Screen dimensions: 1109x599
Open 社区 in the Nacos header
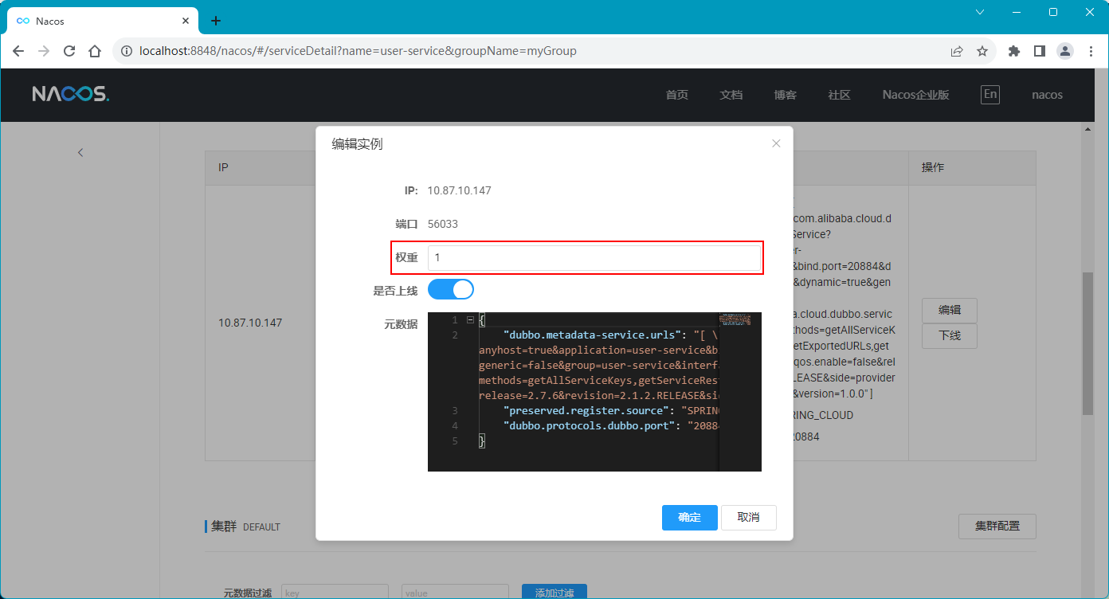[840, 95]
